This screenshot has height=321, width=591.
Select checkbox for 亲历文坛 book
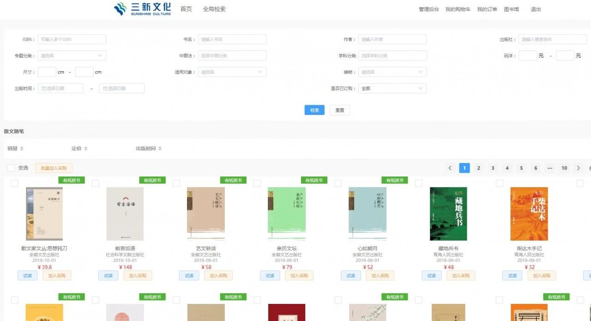[x=257, y=183]
